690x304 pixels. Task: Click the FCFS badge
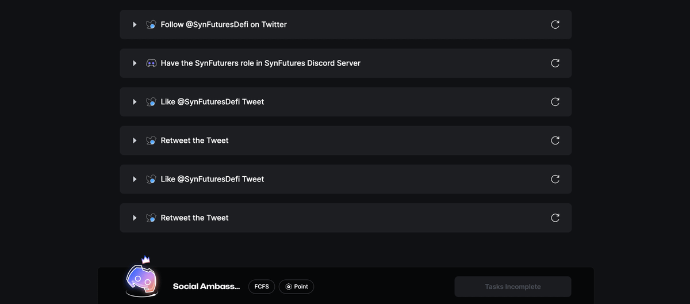[262, 287]
